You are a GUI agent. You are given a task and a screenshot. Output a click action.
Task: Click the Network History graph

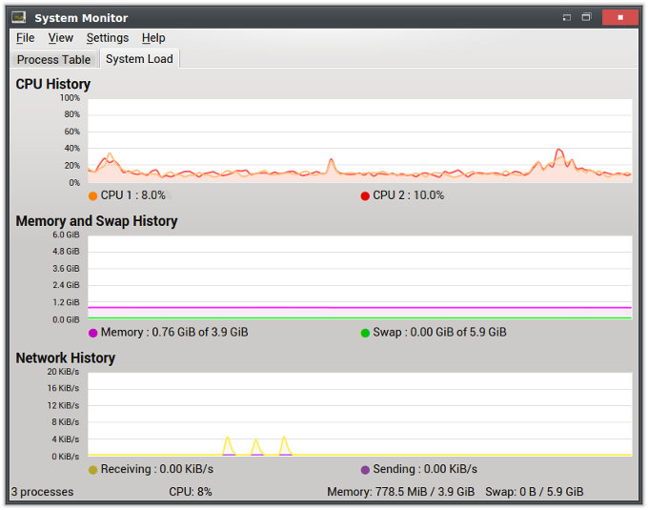coord(359,414)
